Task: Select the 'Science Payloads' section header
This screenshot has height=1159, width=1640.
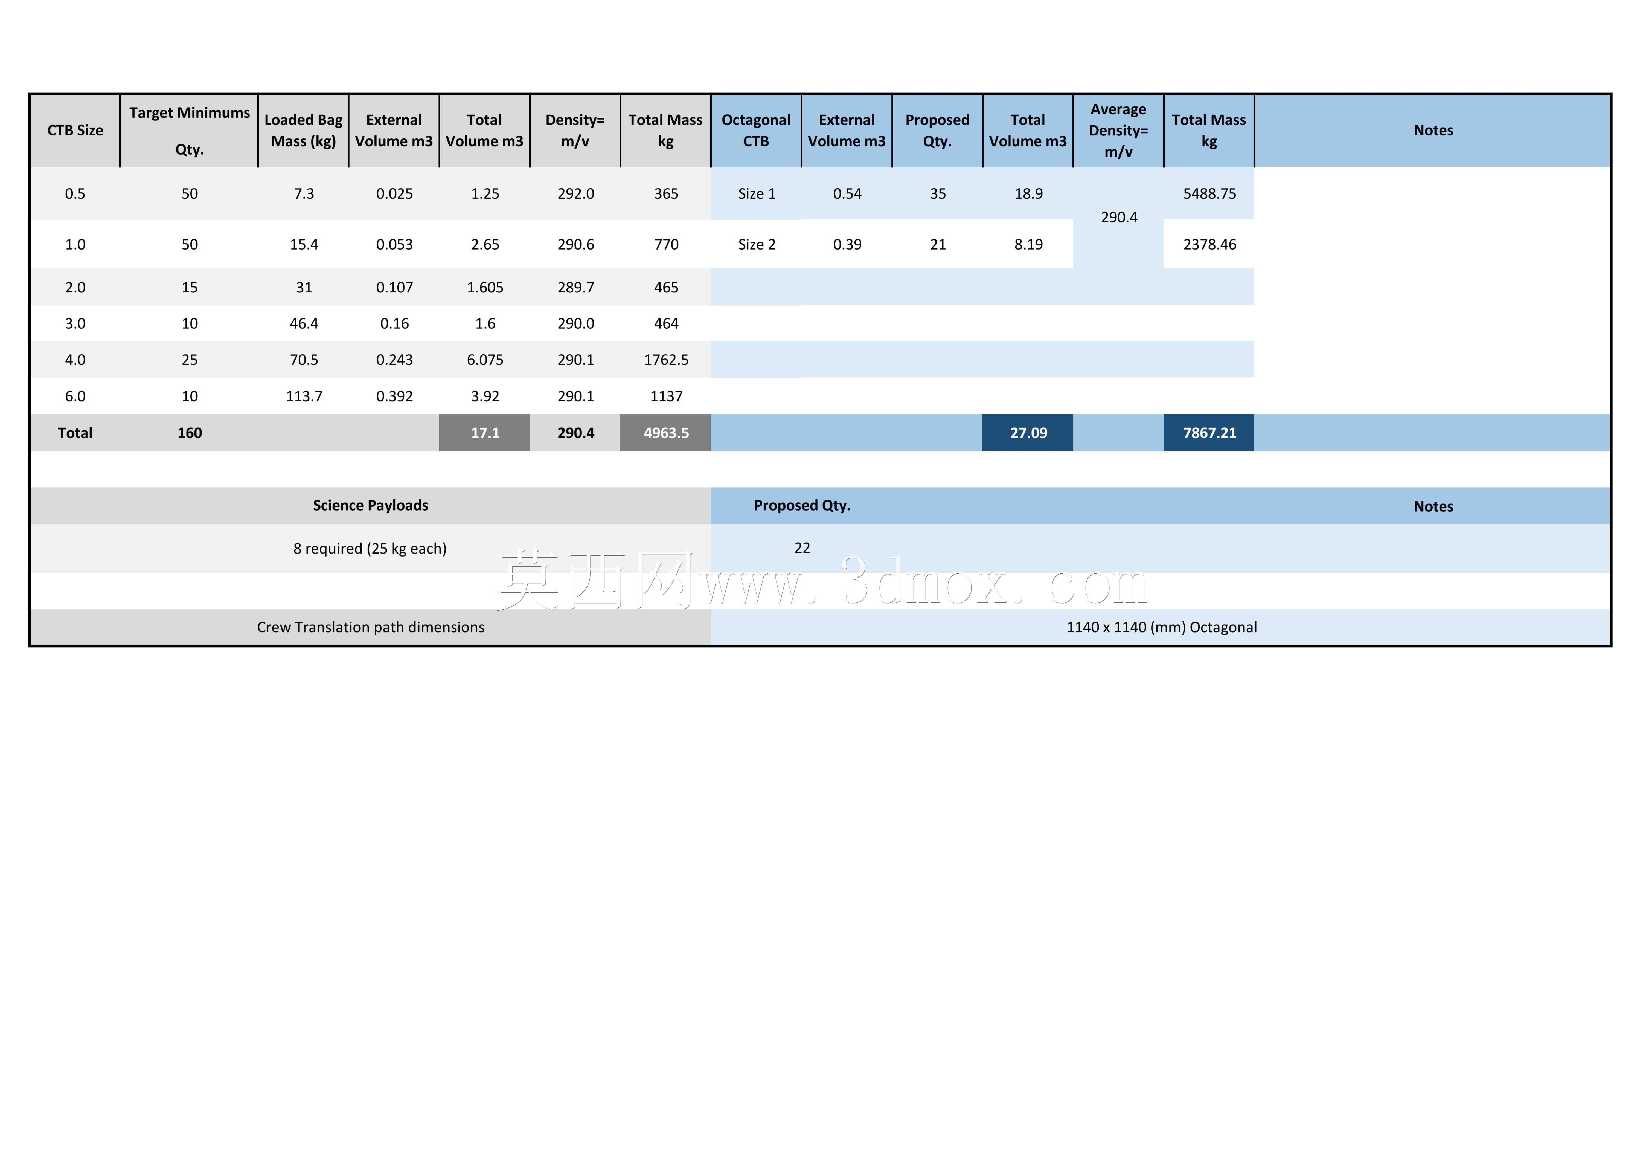Action: [x=371, y=506]
